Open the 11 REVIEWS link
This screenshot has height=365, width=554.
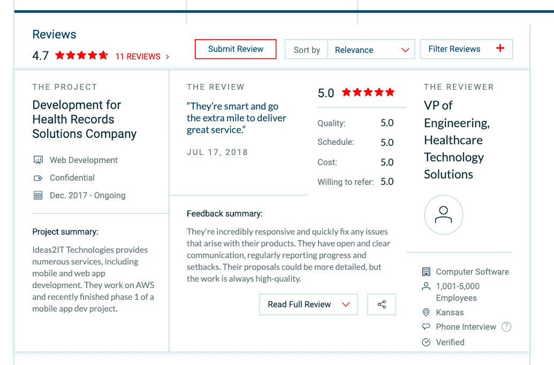tap(142, 57)
